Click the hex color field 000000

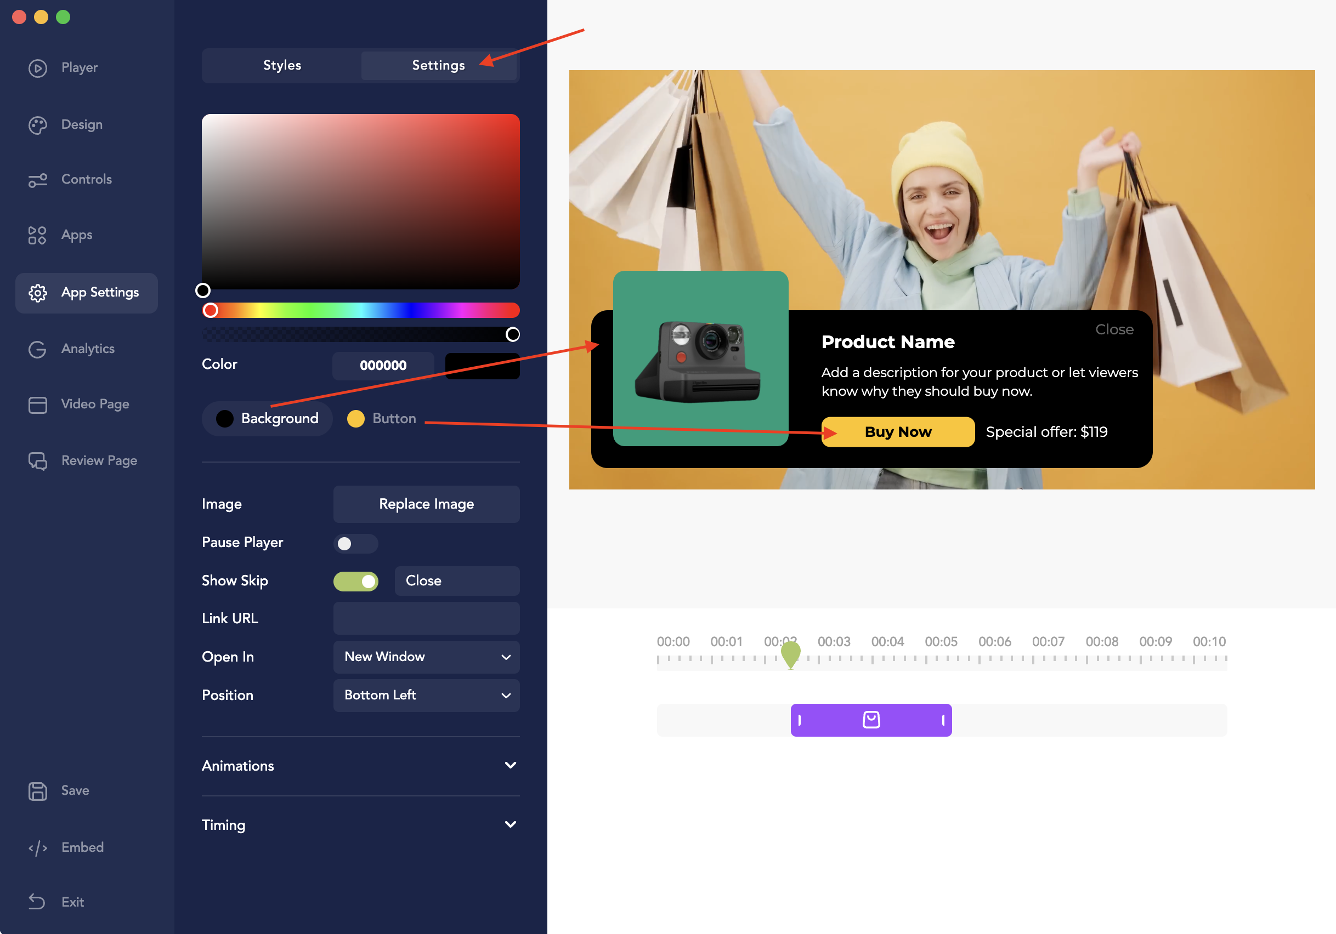(x=383, y=366)
